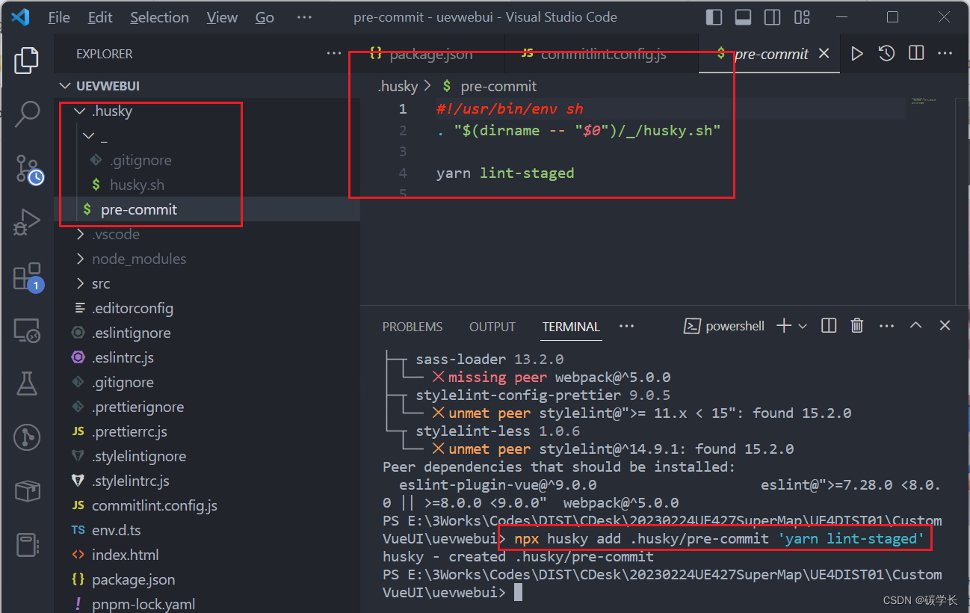Maximize panel size with up chevron
Screen dimensions: 970x613
[915, 326]
